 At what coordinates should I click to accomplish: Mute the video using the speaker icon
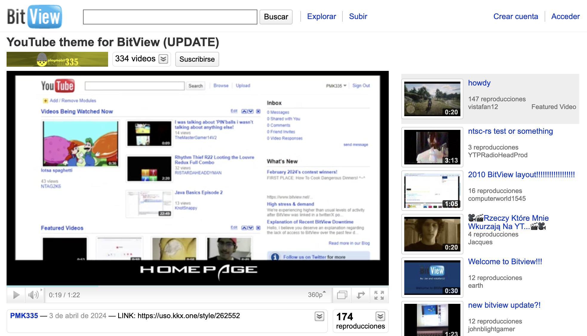tap(33, 295)
